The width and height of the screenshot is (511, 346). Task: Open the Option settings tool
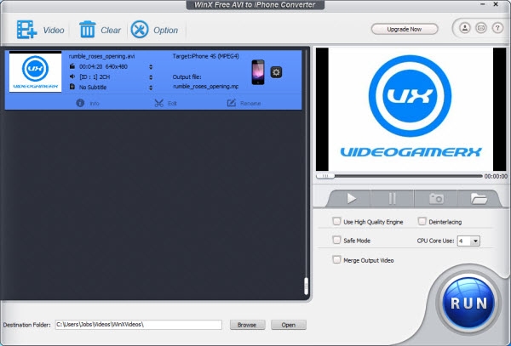[140, 30]
